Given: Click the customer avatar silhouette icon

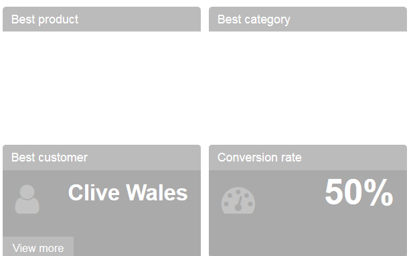Looking at the screenshot, I should [x=27, y=199].
